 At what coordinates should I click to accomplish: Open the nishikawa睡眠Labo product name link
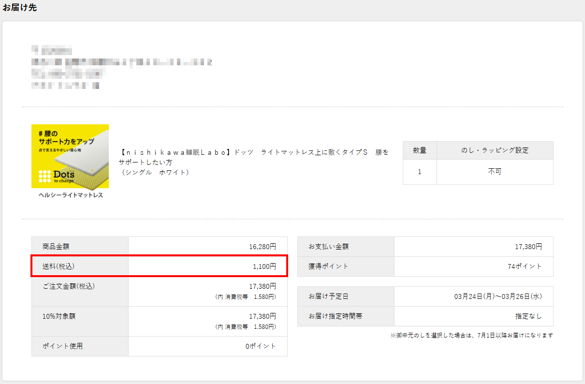click(254, 152)
